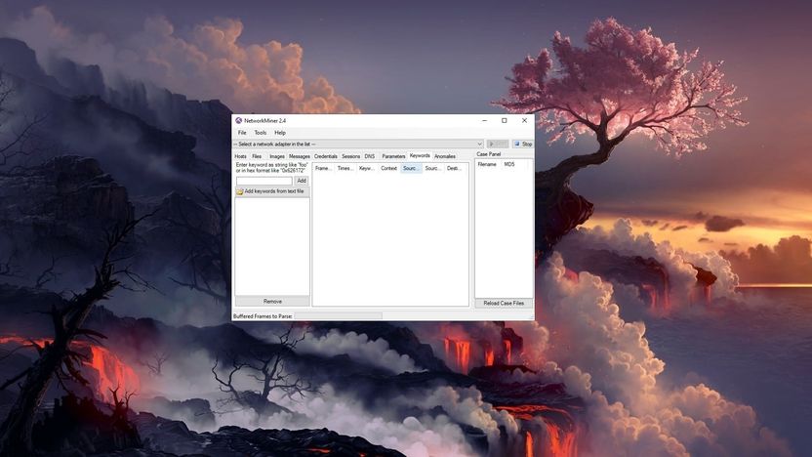The height and width of the screenshot is (457, 812).
Task: Switch to the Credentials tab
Action: click(326, 156)
